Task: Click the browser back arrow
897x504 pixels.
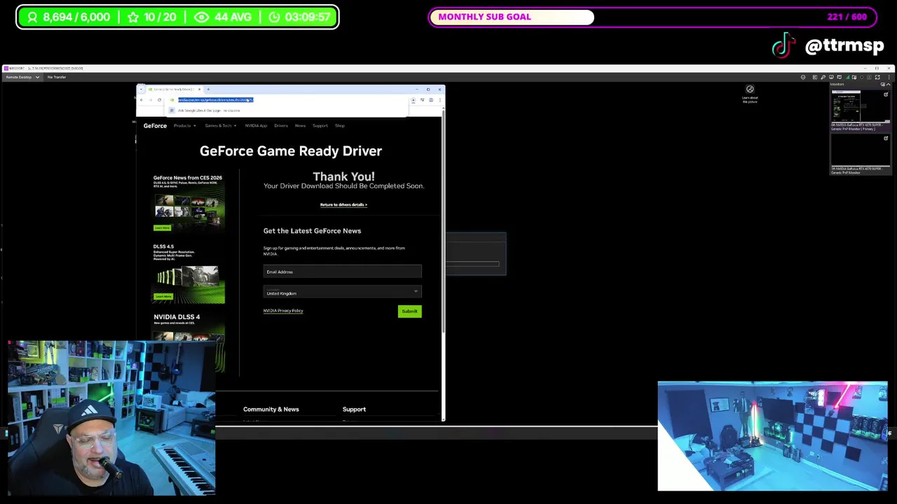Action: coord(142,100)
